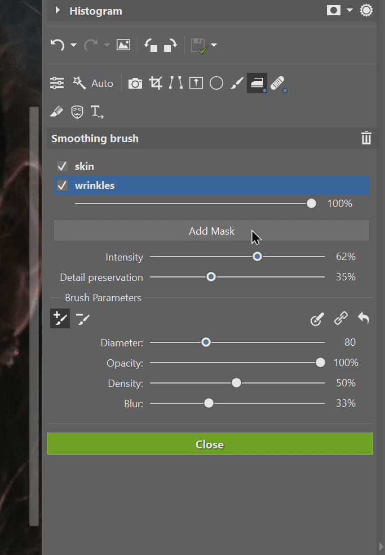The width and height of the screenshot is (385, 555).
Task: Select the Retouching bandage tool icon
Action: coord(277,83)
